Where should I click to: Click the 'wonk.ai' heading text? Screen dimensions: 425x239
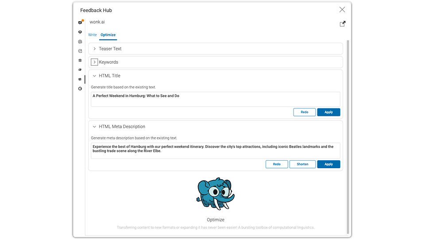pyautogui.click(x=97, y=22)
